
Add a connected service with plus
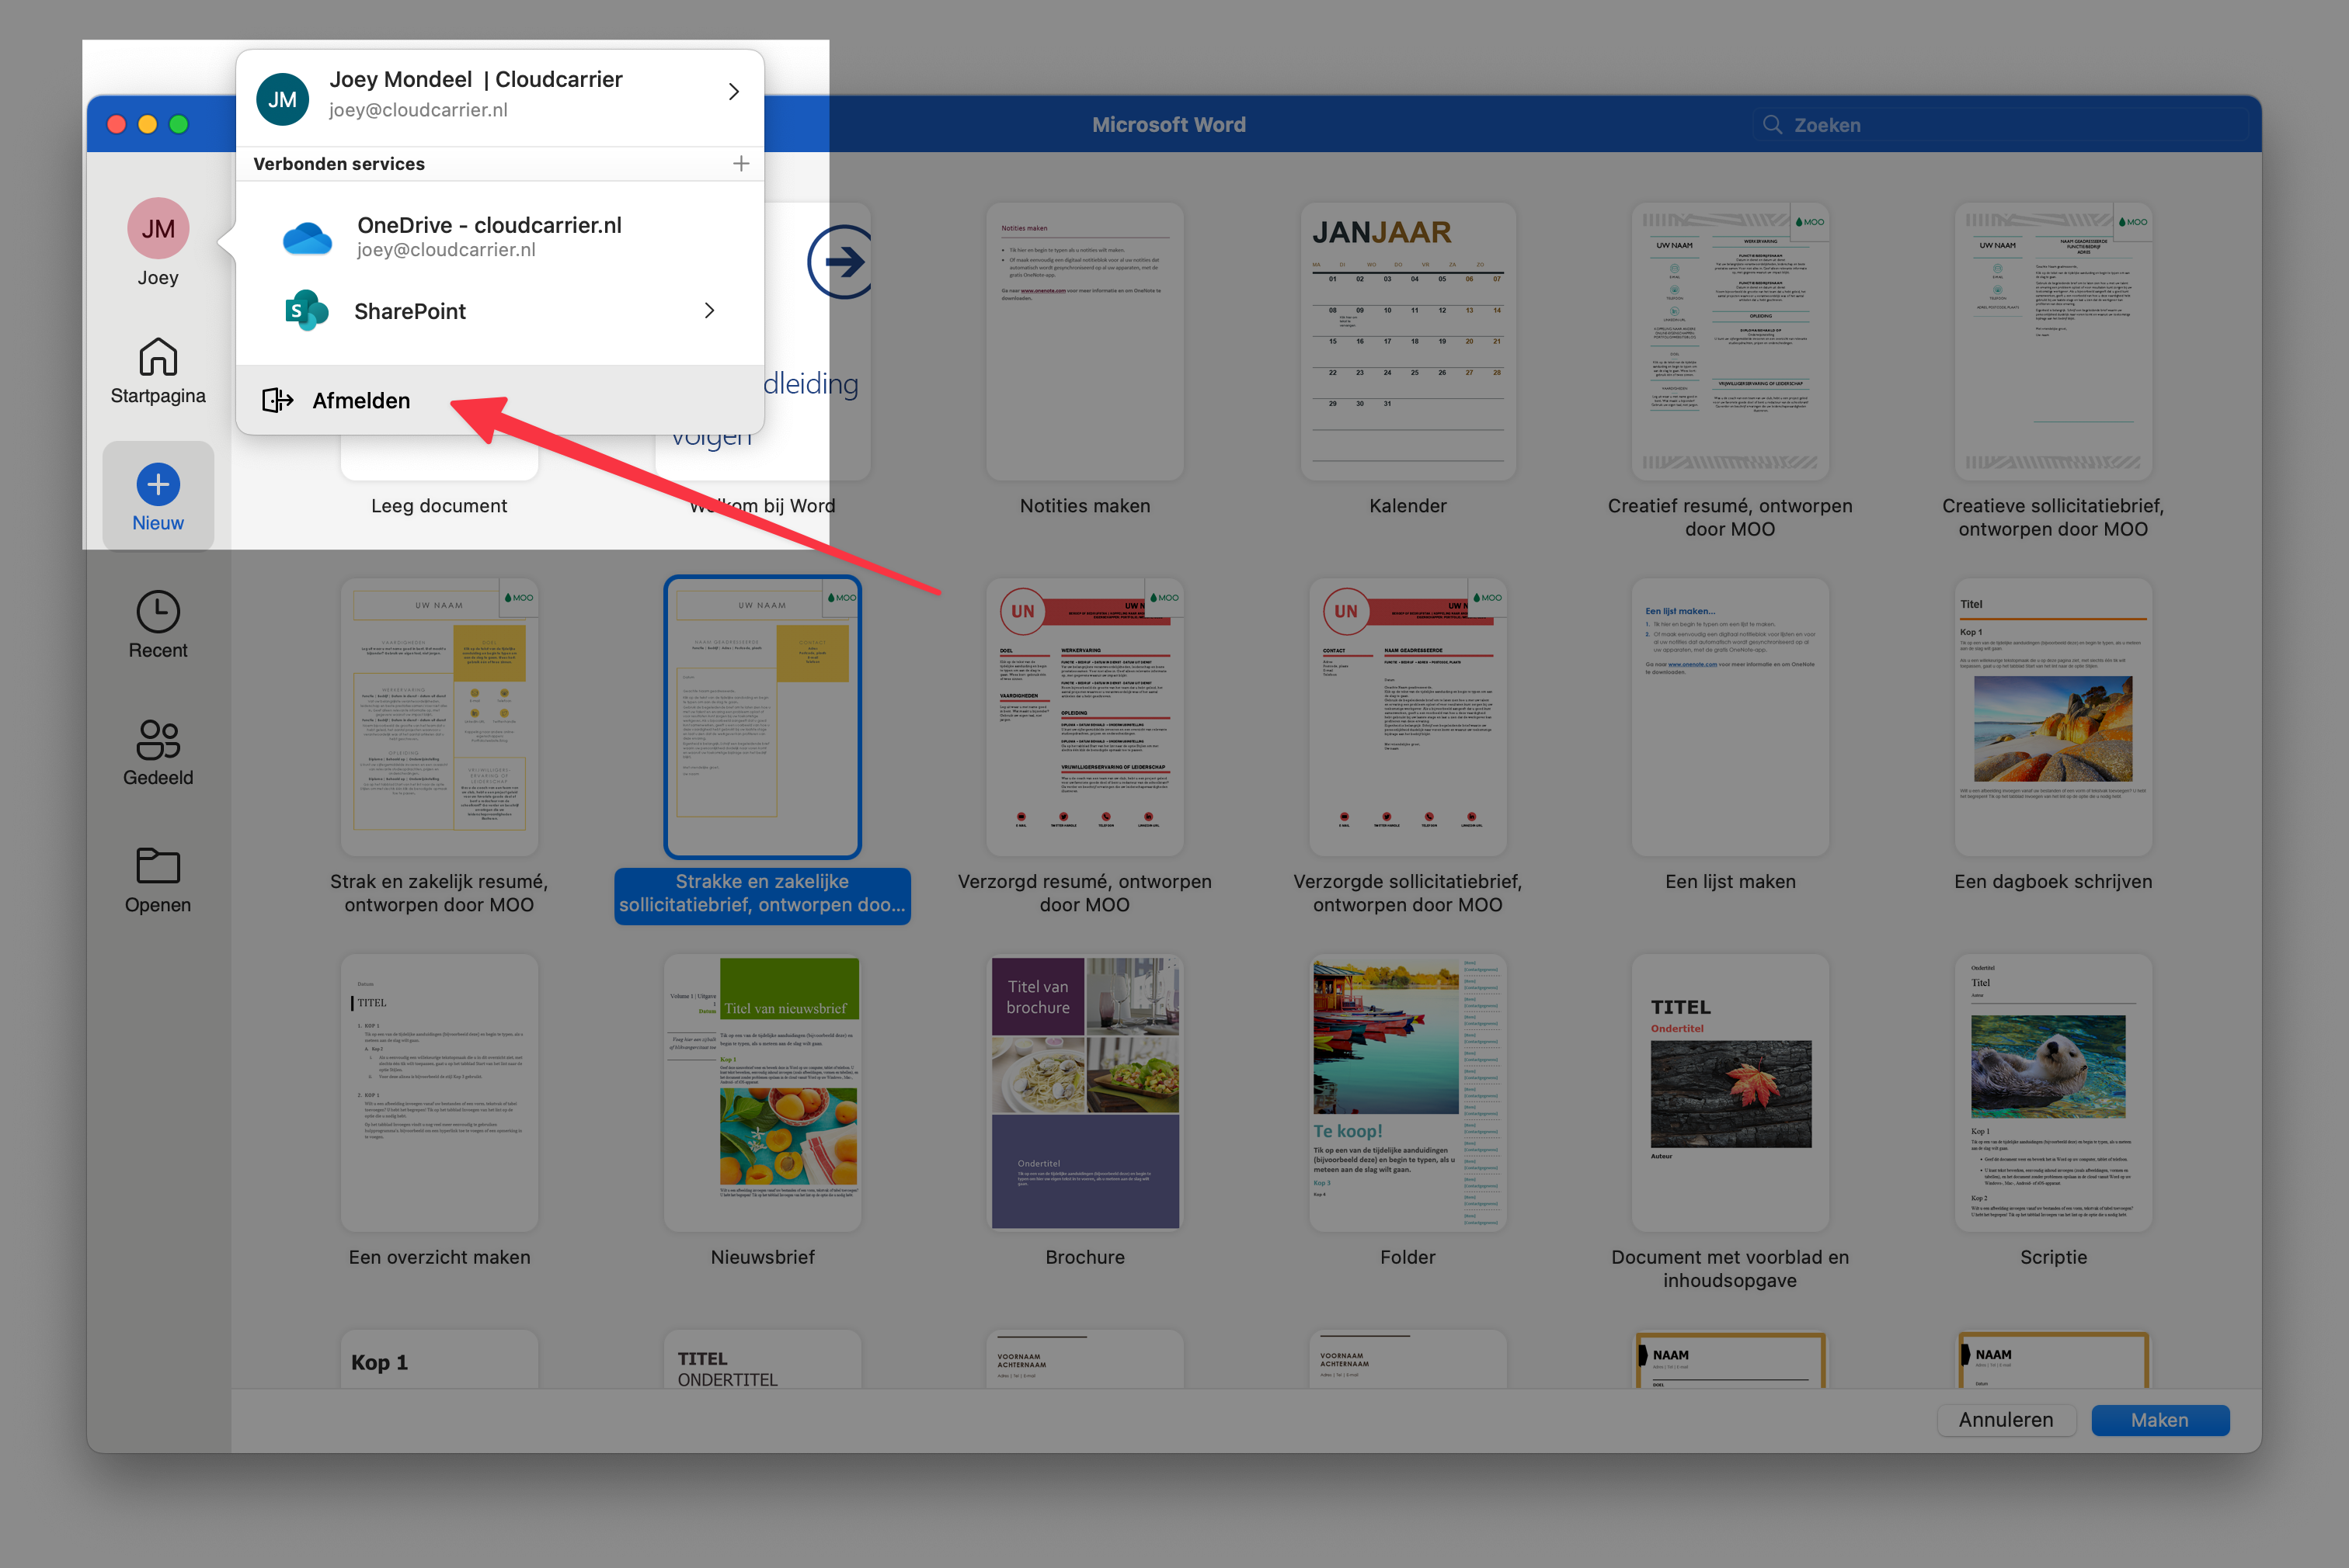pos(740,163)
